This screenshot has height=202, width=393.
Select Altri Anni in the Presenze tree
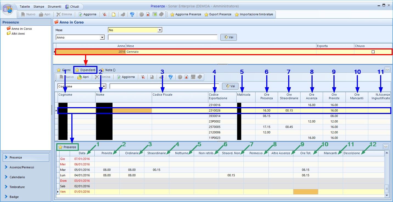pyautogui.click(x=18, y=34)
